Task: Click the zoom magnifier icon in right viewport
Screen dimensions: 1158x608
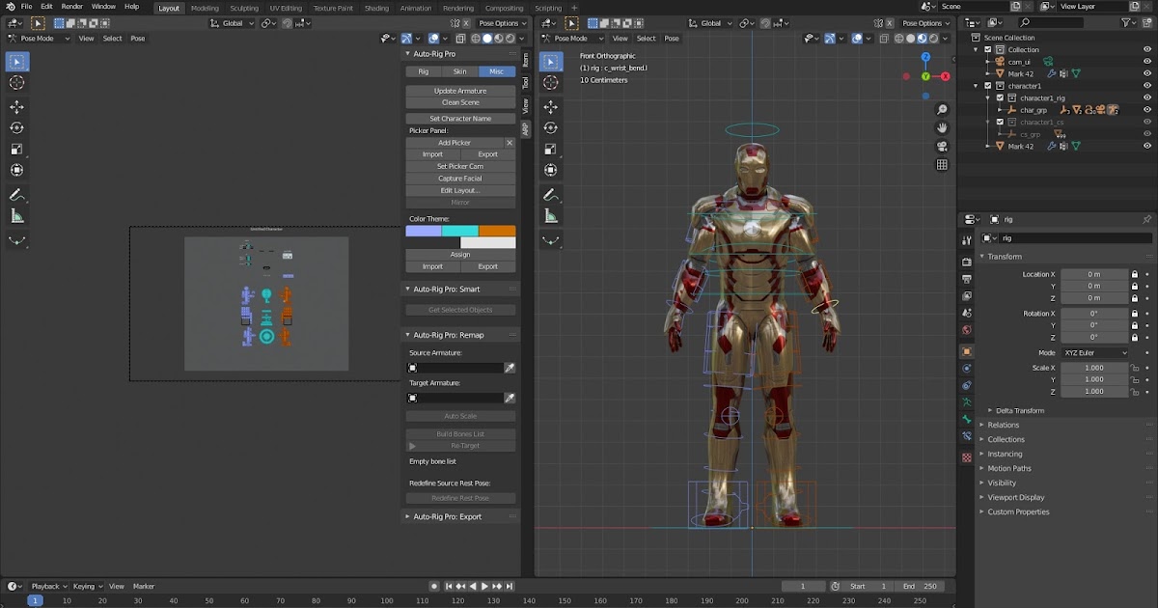Action: click(942, 110)
